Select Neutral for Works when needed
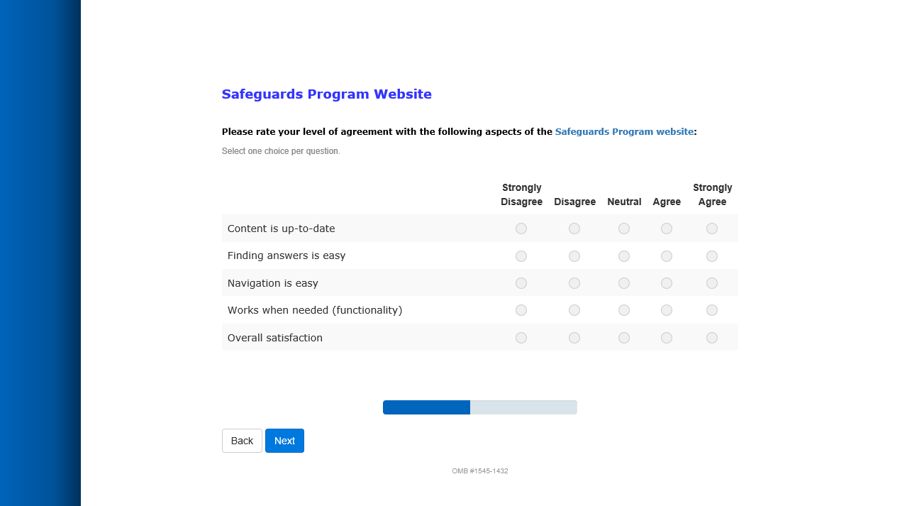This screenshot has height=506, width=912. 624,310
